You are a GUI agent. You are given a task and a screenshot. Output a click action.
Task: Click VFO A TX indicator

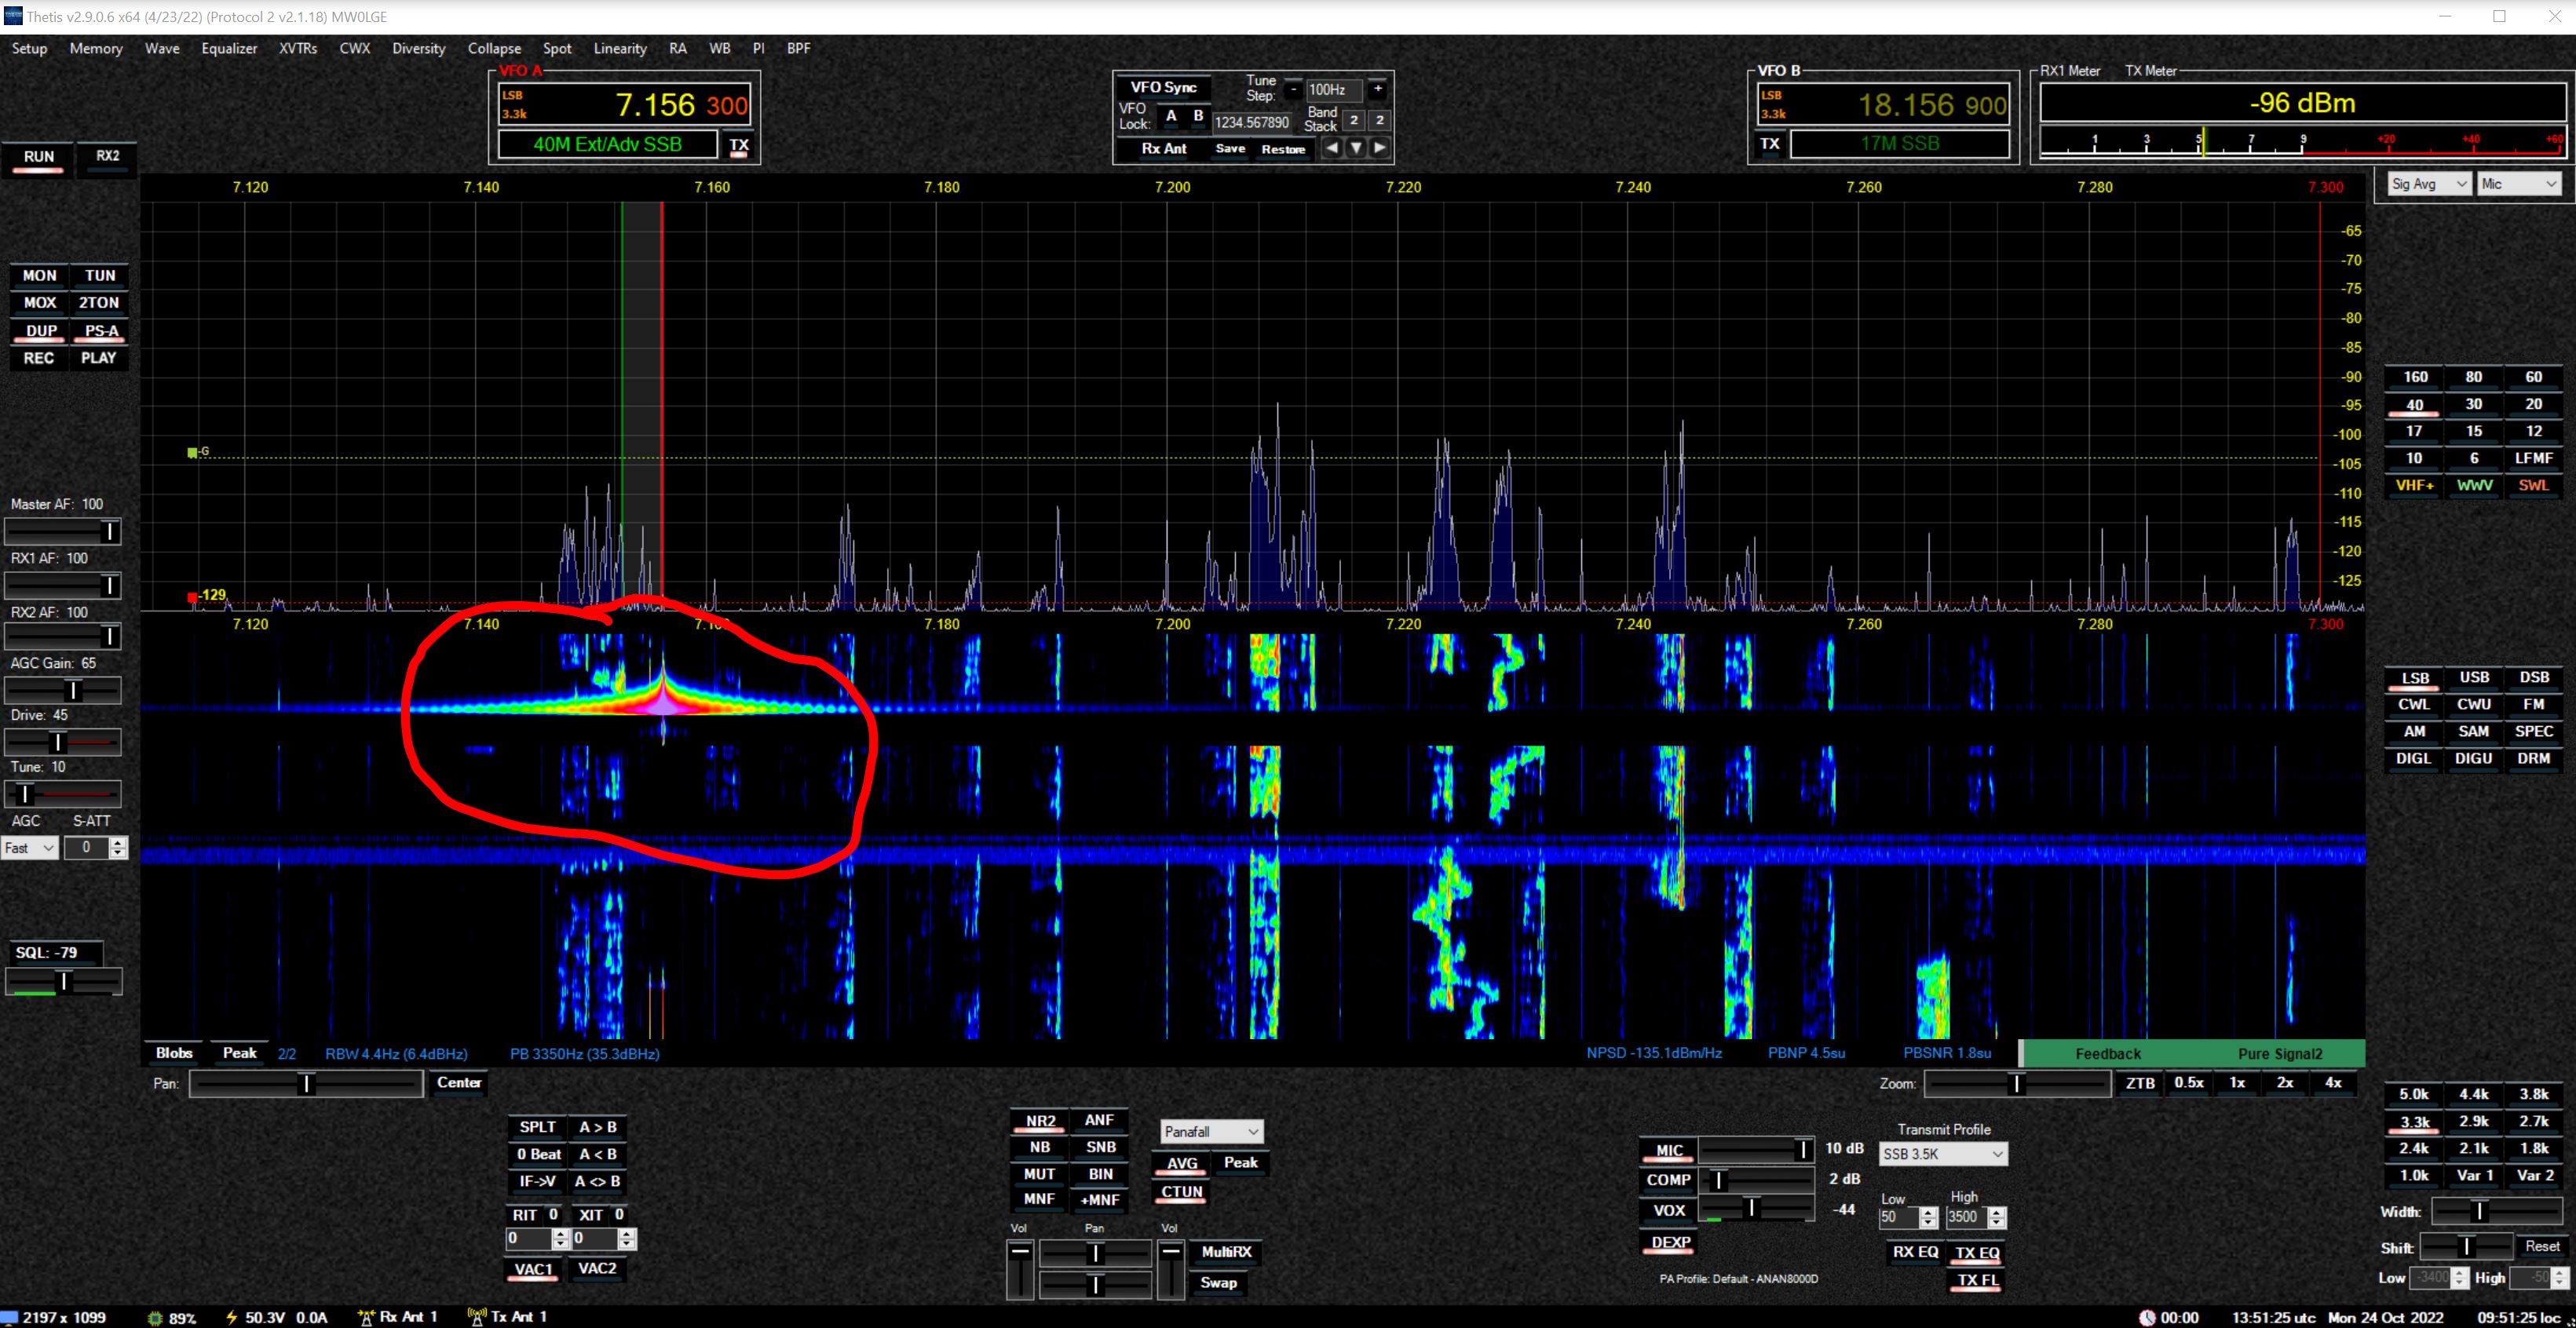(739, 145)
